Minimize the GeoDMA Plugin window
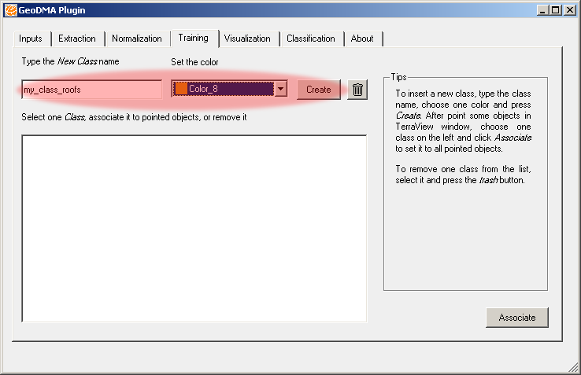The height and width of the screenshot is (375, 581). point(542,10)
